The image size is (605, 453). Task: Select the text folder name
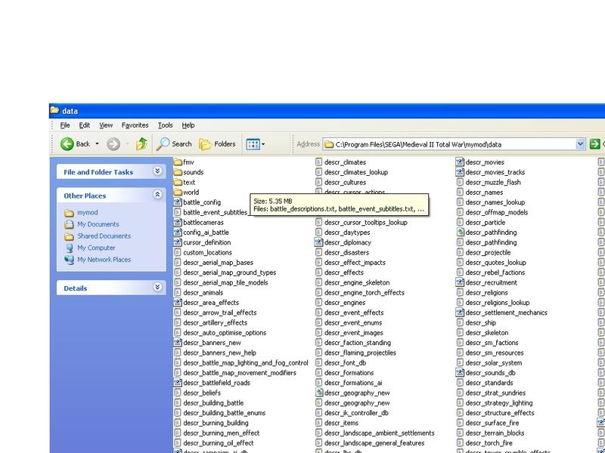(189, 182)
